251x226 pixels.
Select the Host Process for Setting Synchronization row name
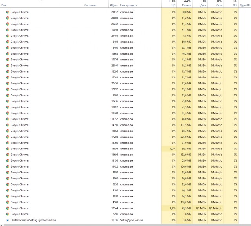33,220
